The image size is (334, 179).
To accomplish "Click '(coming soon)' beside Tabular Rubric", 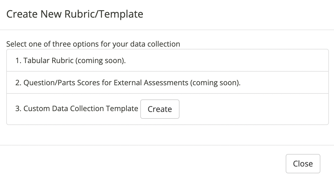I will coord(100,61).
